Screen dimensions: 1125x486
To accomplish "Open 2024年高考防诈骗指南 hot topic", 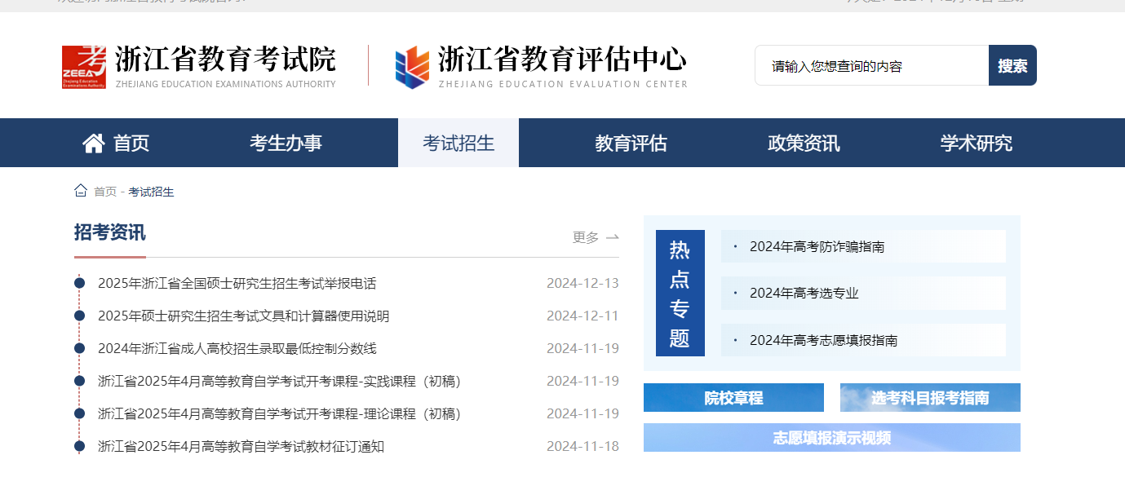I will pyautogui.click(x=817, y=246).
